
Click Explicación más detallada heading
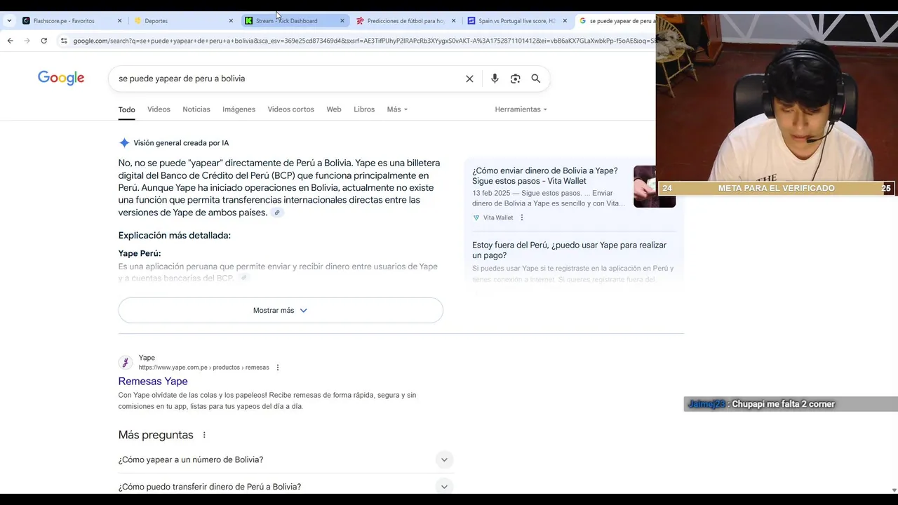[175, 236]
